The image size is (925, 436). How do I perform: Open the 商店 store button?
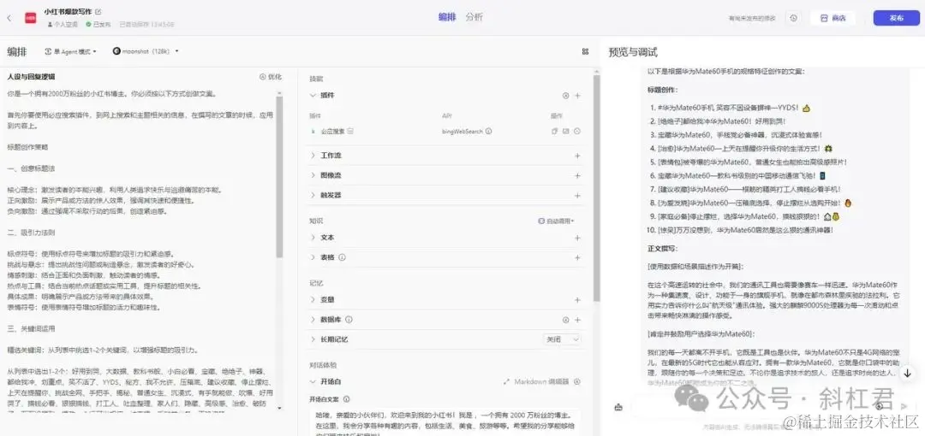pyautogui.click(x=833, y=18)
